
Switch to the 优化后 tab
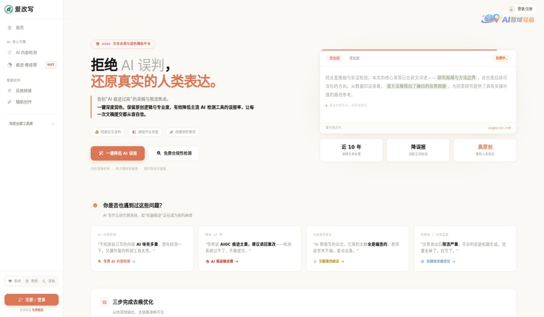click(x=355, y=59)
